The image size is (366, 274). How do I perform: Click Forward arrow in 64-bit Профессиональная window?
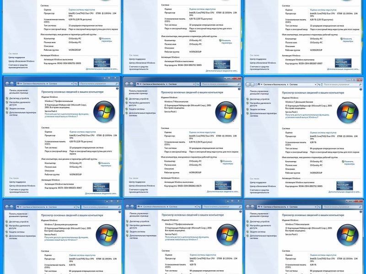point(132,207)
